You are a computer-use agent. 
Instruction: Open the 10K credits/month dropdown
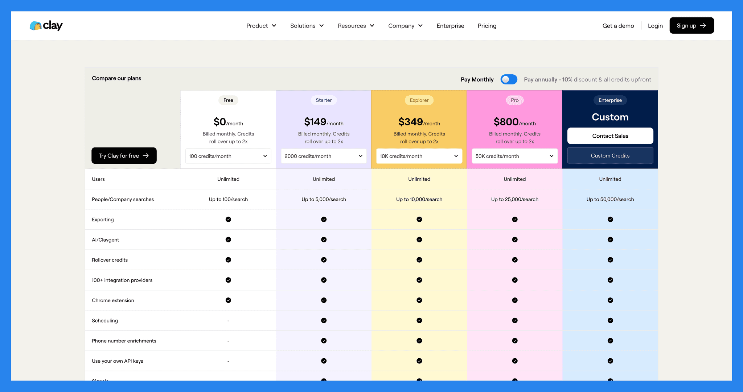(419, 156)
